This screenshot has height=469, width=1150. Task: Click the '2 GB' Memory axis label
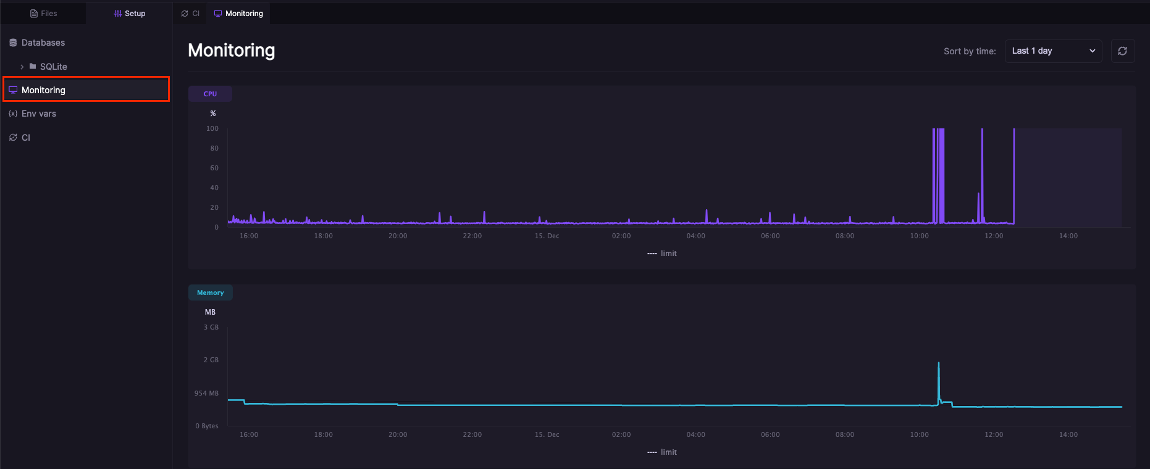[x=211, y=360]
